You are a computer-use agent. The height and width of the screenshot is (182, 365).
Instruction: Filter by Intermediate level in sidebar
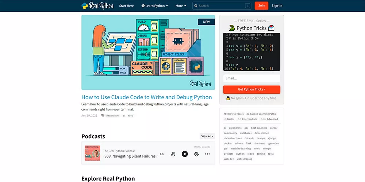pos(247,119)
